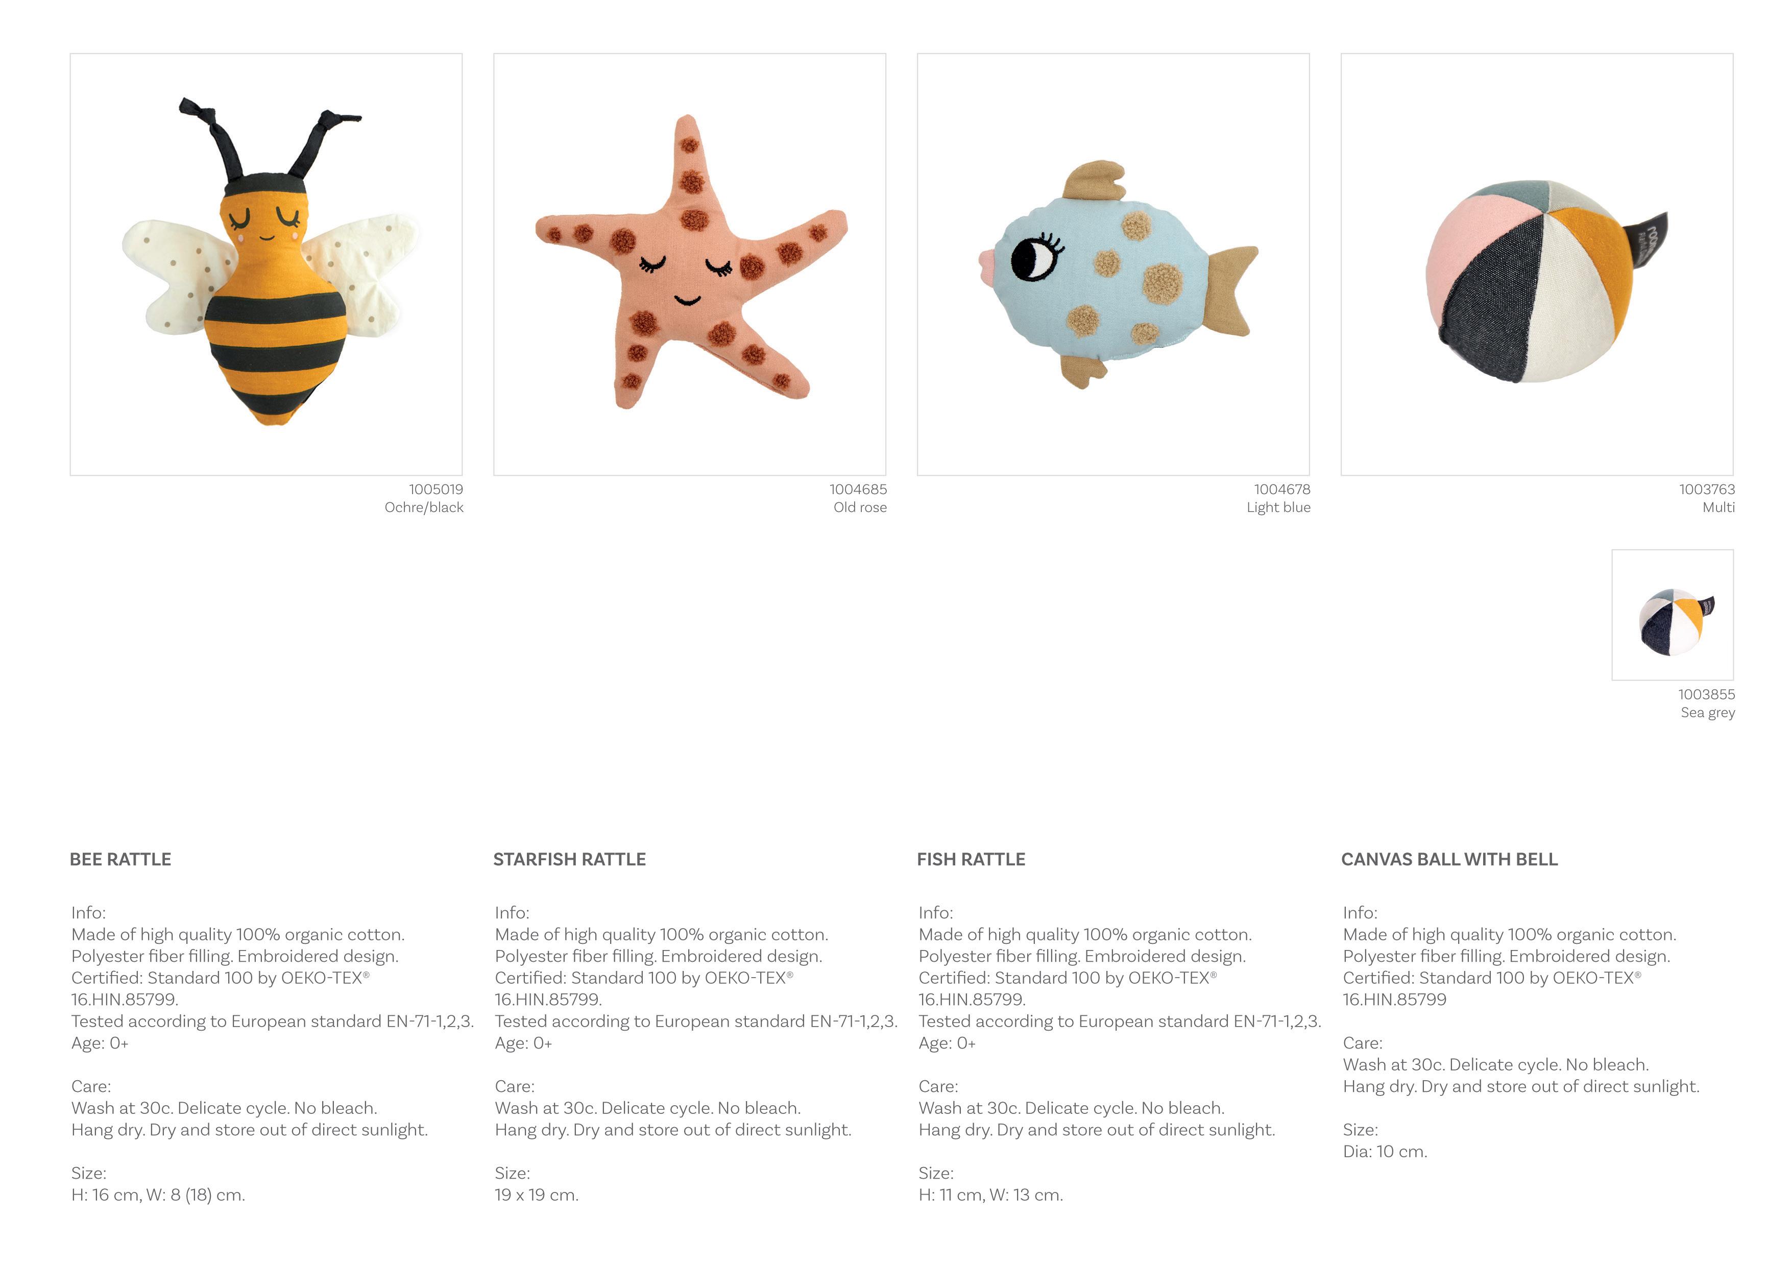Click the CANVAS BALL WITH BELL heading
Viewport: 1791px width, 1266px height.
[1449, 859]
